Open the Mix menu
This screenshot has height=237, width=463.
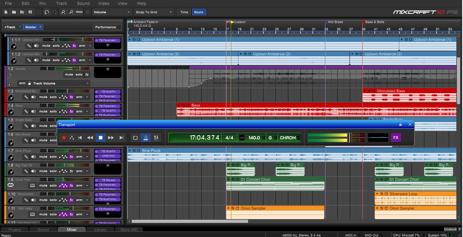pos(43,3)
